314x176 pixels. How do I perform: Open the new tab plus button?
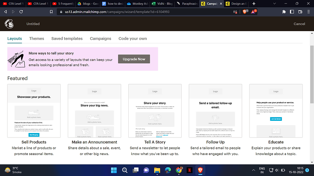[x=254, y=4]
